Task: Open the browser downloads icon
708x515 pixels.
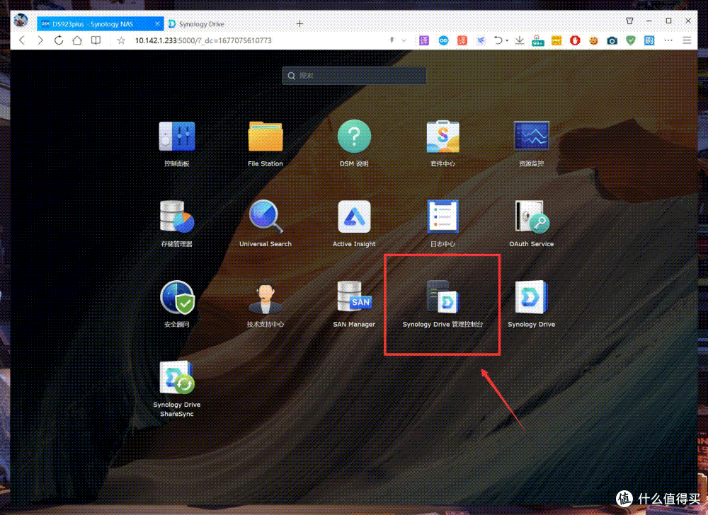Action: 520,40
